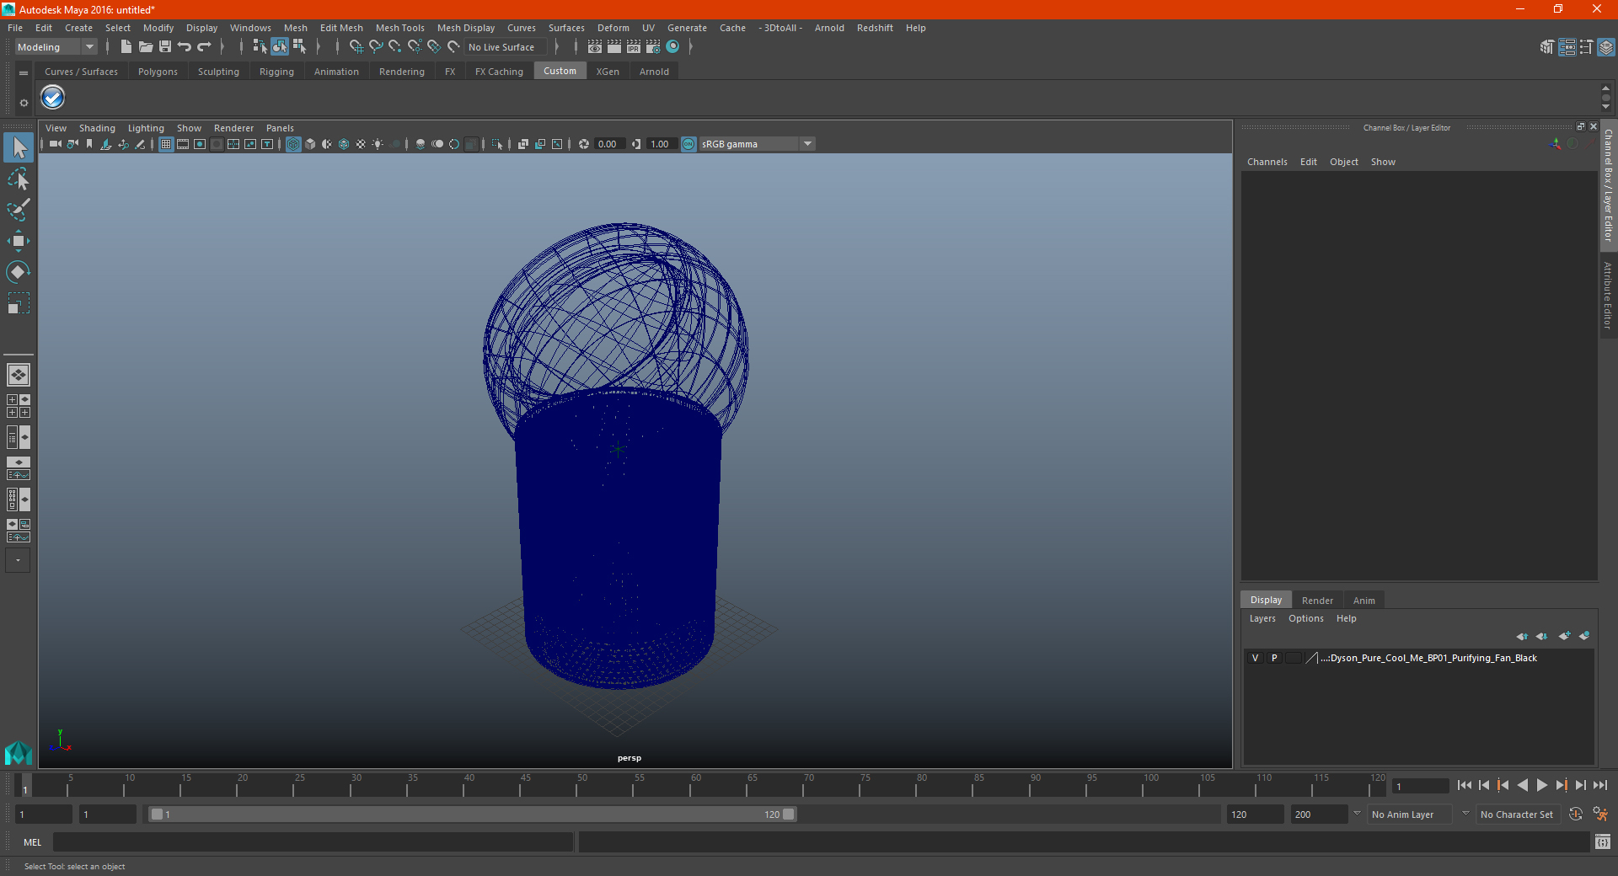Start IPR render
This screenshot has height=876, width=1618.
coord(634,47)
